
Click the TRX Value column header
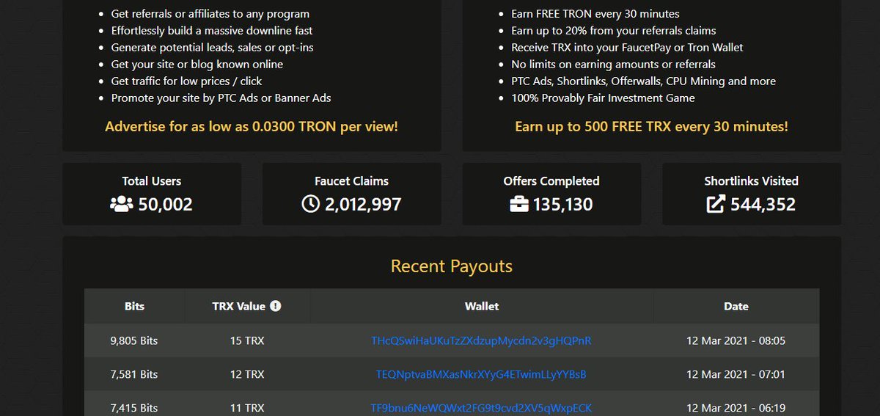click(247, 306)
